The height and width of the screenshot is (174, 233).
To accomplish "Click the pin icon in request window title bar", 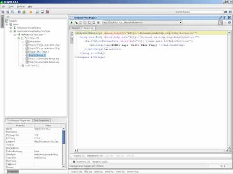I will click(x=220, y=18).
